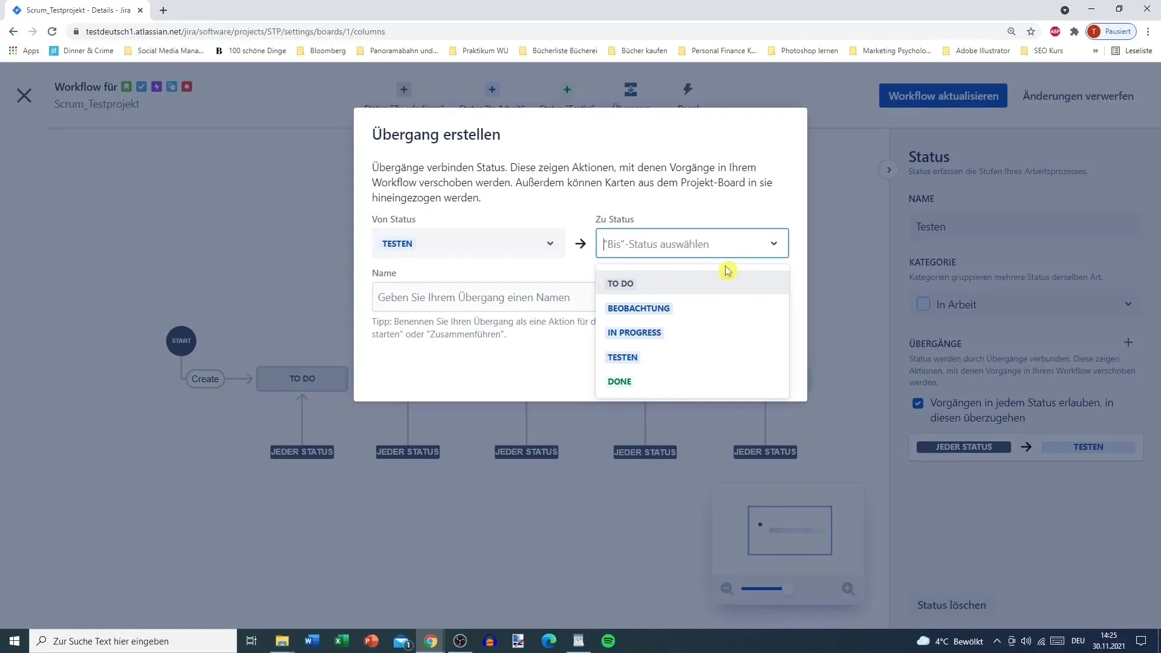1161x653 pixels.
Task: Open the Apps bookmarks shortcut
Action: (24, 51)
